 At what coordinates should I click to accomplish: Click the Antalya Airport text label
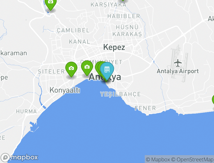[x=178, y=71]
